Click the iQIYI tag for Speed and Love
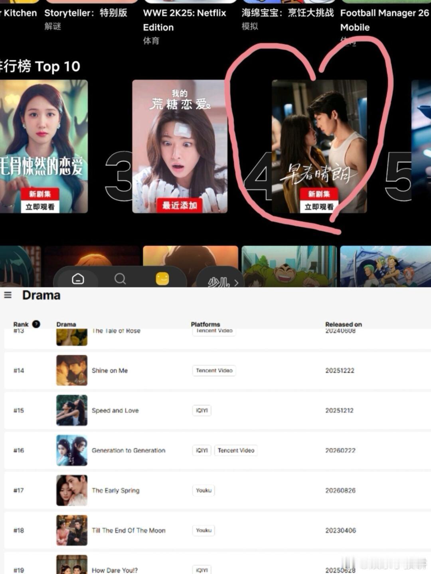The image size is (431, 574). pos(202,410)
